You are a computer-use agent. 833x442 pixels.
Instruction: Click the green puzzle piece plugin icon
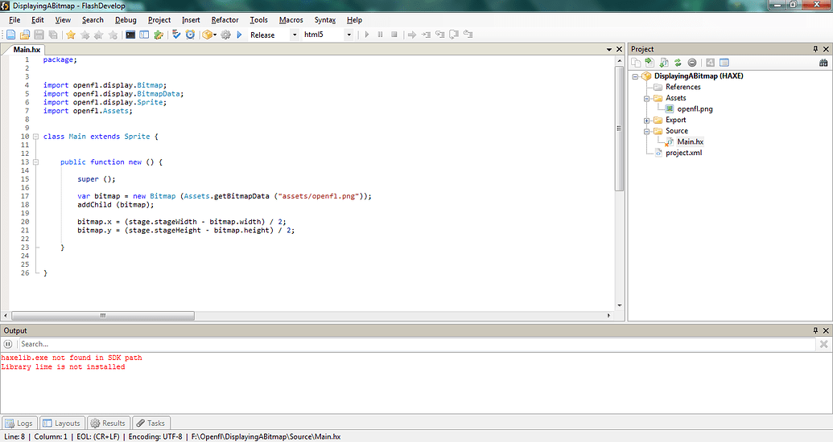[x=159, y=35]
